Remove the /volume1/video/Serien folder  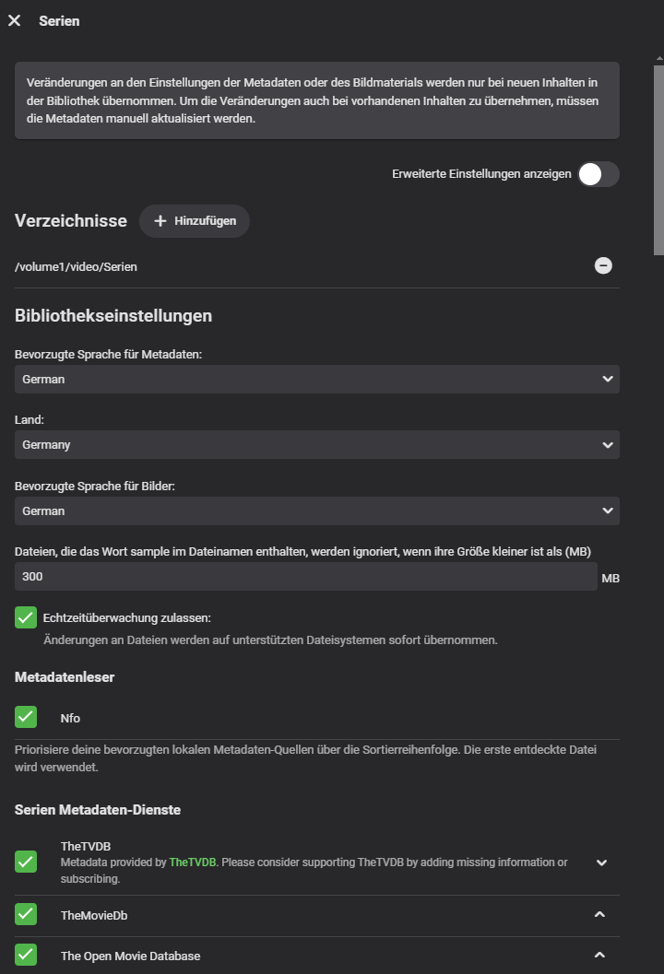(x=603, y=265)
